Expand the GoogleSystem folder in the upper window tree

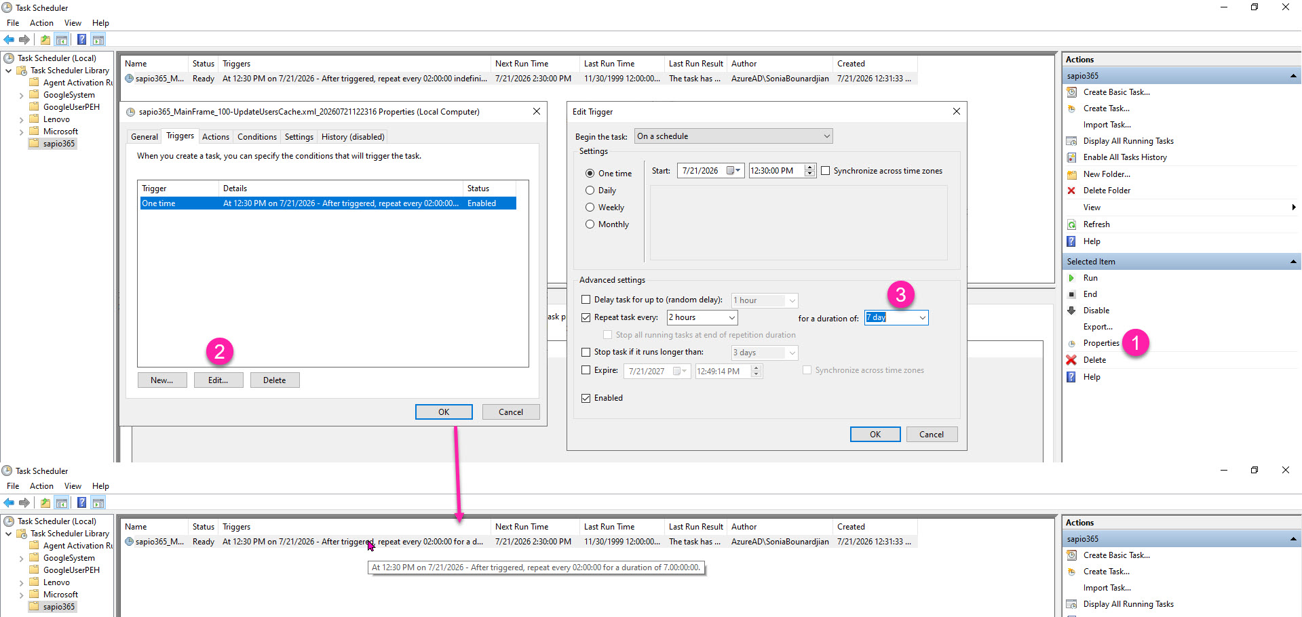click(x=21, y=96)
